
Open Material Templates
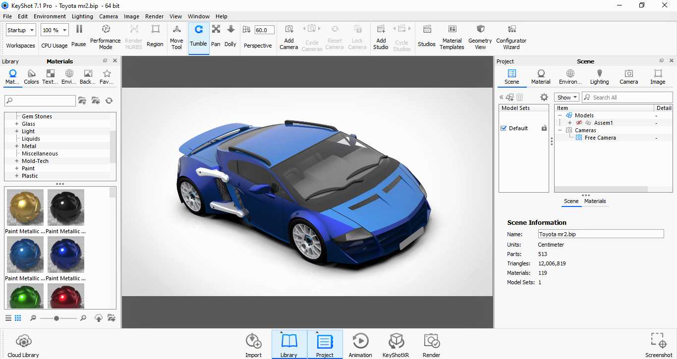point(452,37)
